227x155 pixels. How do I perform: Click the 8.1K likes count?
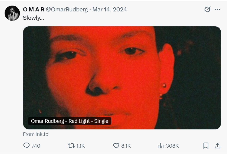(126, 146)
